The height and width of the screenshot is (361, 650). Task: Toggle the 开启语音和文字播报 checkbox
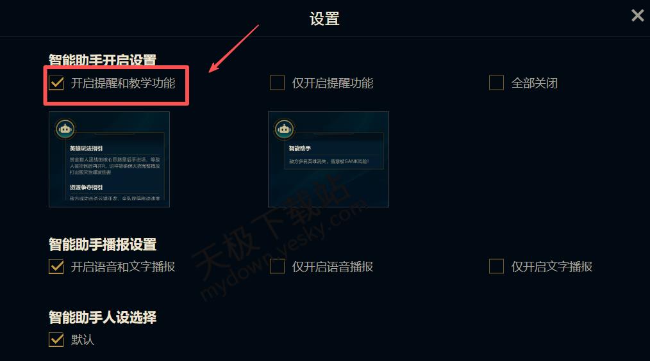coord(56,267)
